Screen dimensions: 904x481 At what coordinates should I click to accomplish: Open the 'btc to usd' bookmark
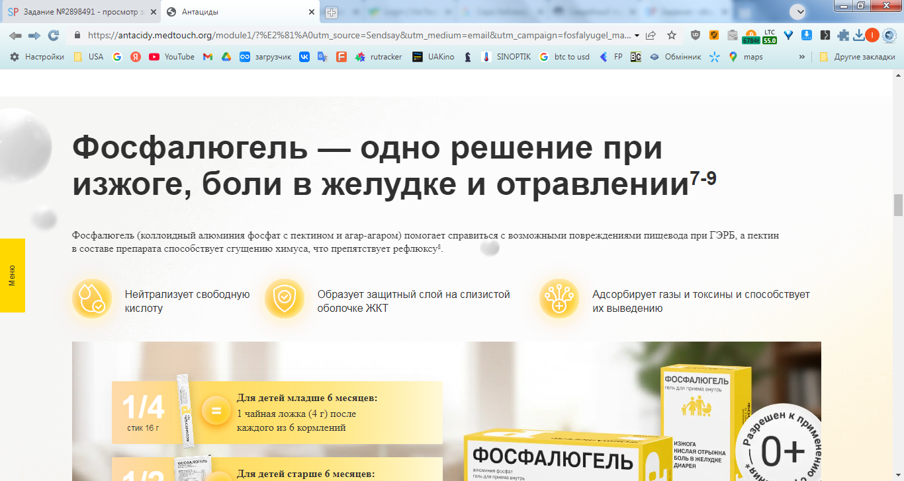(x=565, y=57)
